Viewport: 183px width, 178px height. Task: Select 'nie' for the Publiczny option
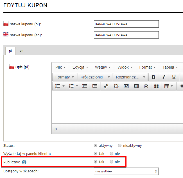(112, 162)
